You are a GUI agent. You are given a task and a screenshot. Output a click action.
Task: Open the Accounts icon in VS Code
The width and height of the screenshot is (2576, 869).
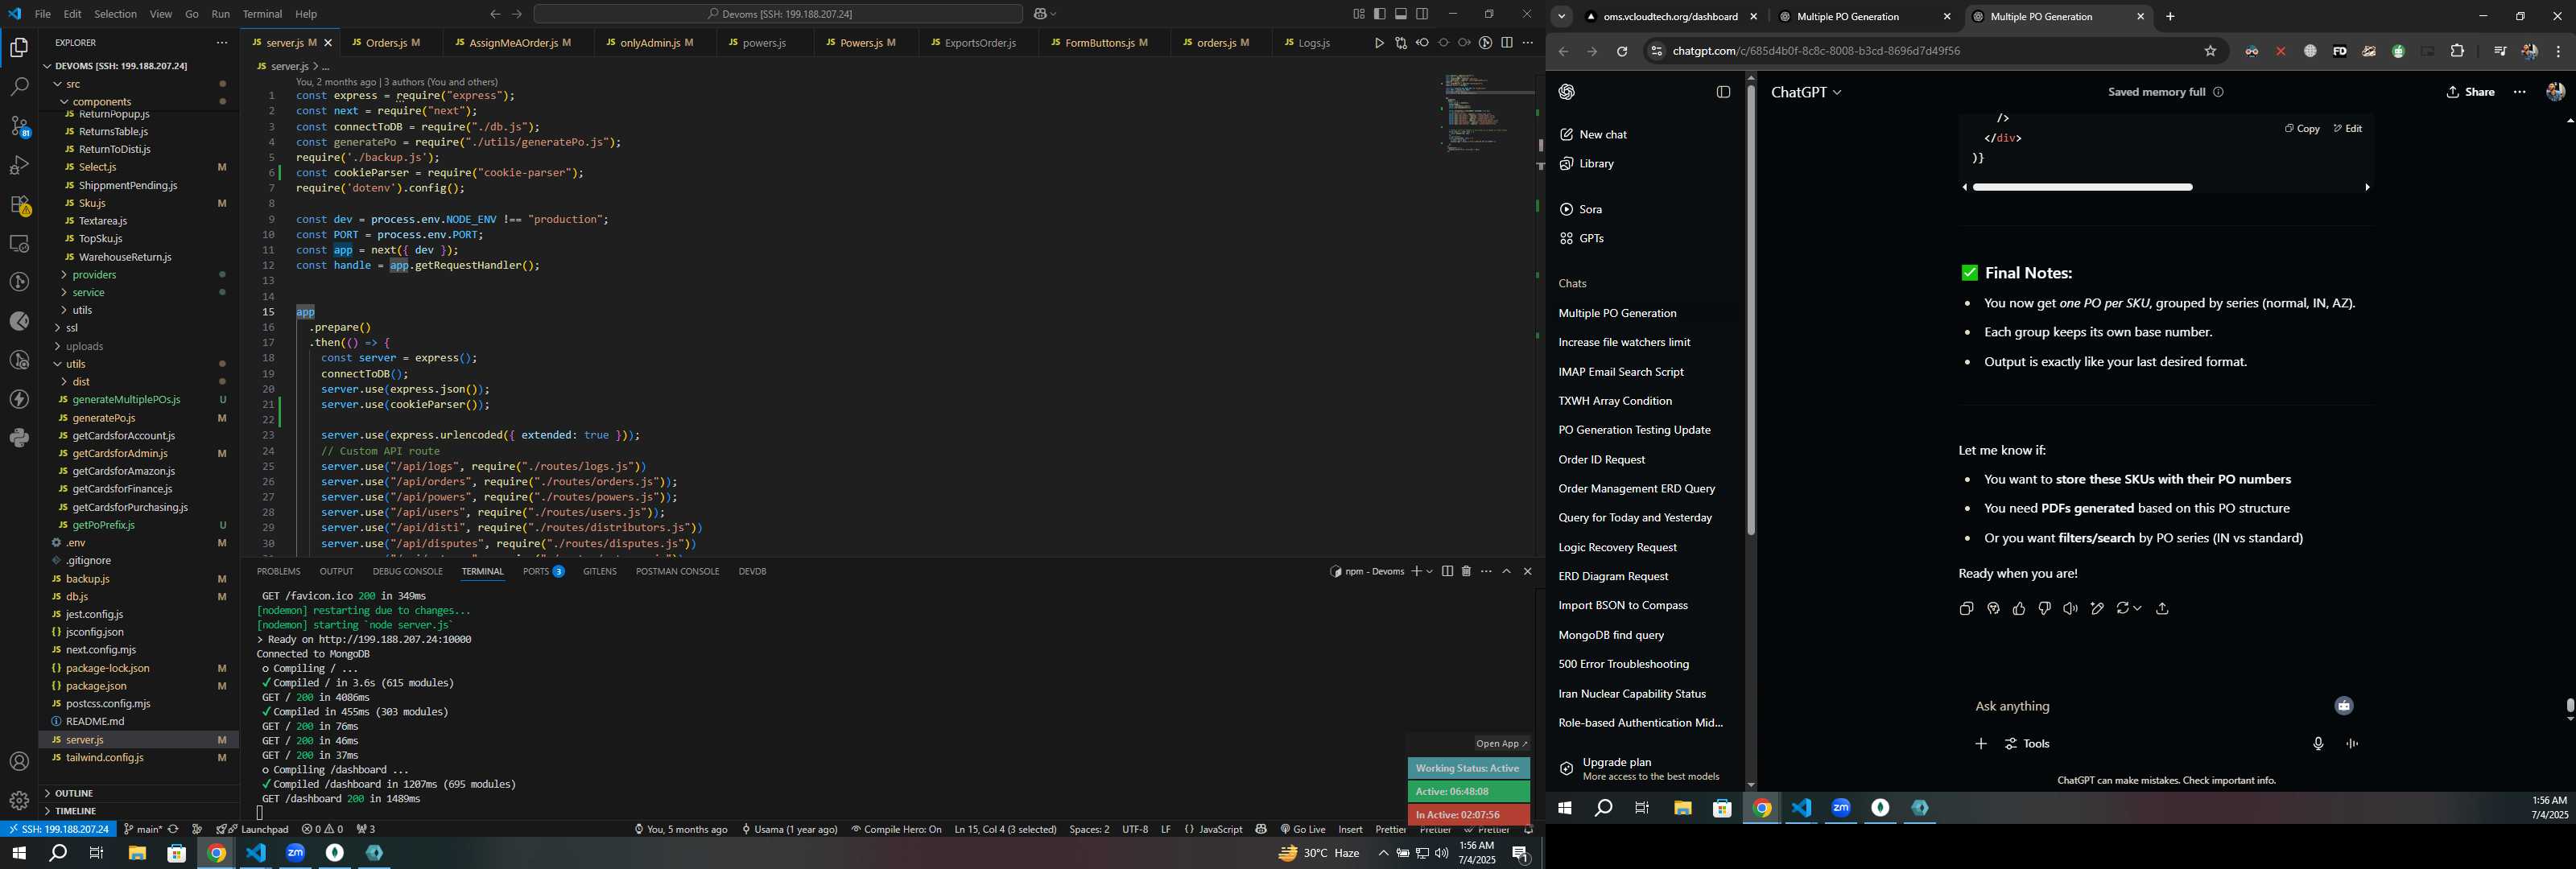[19, 761]
